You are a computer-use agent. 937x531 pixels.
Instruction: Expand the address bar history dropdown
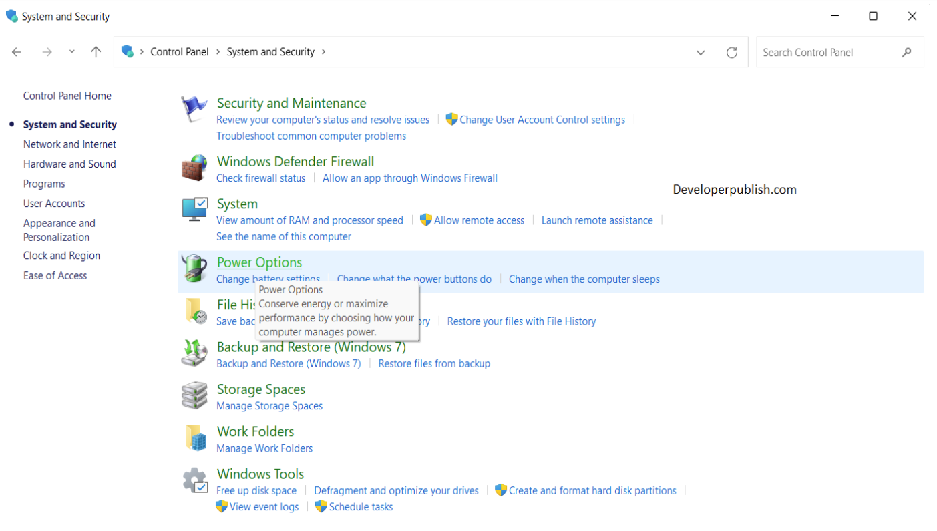[x=701, y=52]
